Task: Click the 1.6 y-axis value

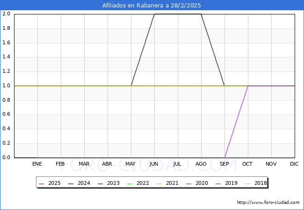Action: 6,42
